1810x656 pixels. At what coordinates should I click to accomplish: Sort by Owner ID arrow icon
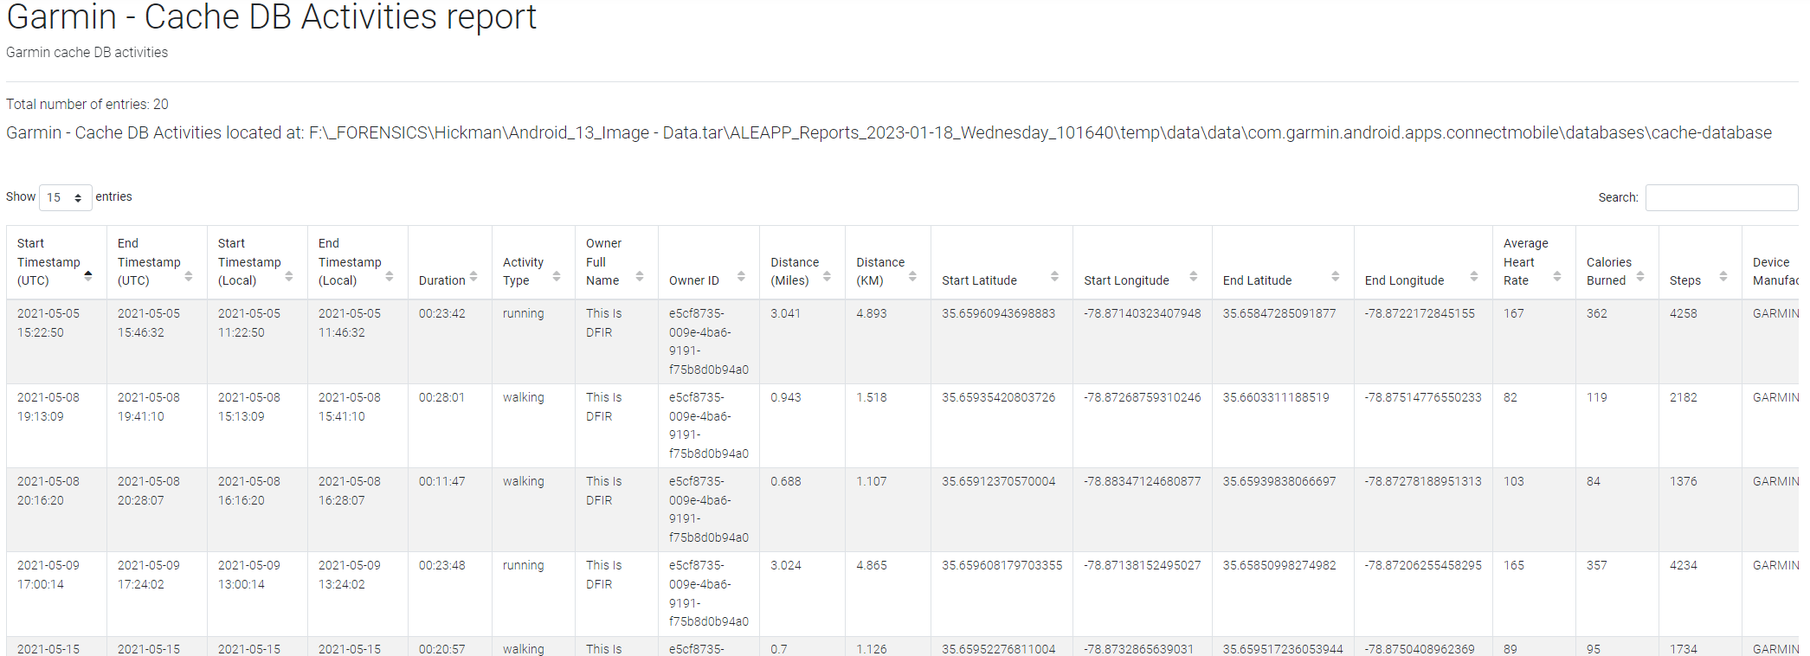pos(741,276)
